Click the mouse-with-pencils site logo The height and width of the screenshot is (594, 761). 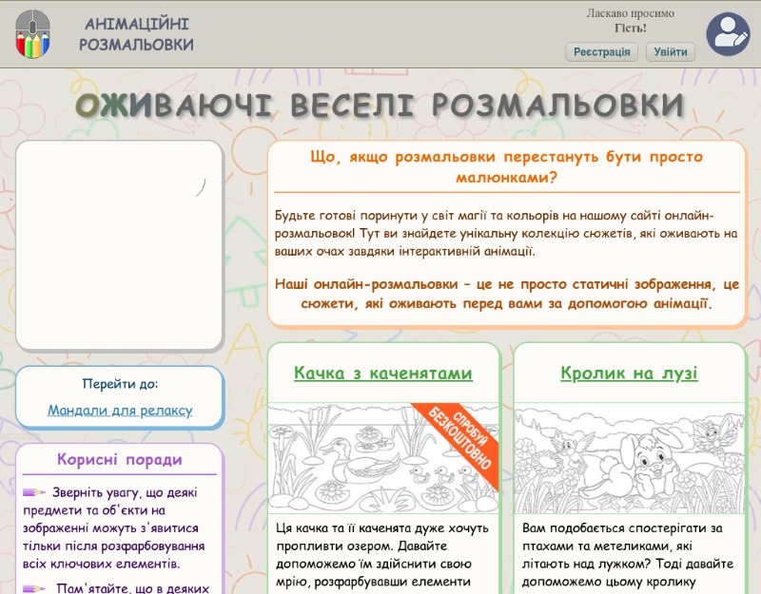click(32, 34)
